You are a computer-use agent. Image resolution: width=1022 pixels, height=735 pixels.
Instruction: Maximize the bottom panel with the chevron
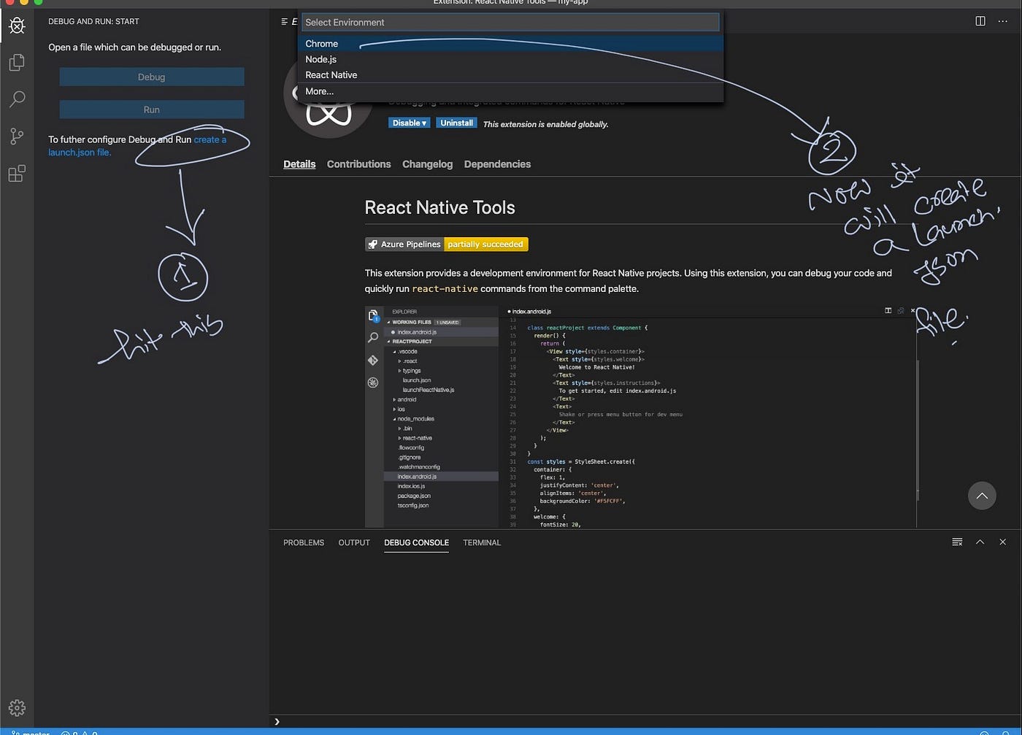point(980,542)
